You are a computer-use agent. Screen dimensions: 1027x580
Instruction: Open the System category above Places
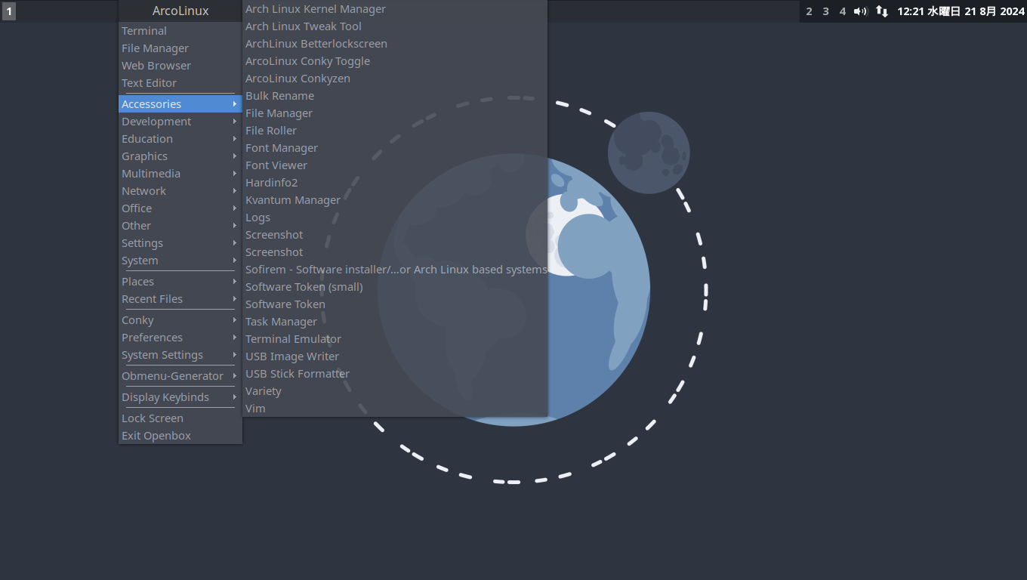click(180, 261)
